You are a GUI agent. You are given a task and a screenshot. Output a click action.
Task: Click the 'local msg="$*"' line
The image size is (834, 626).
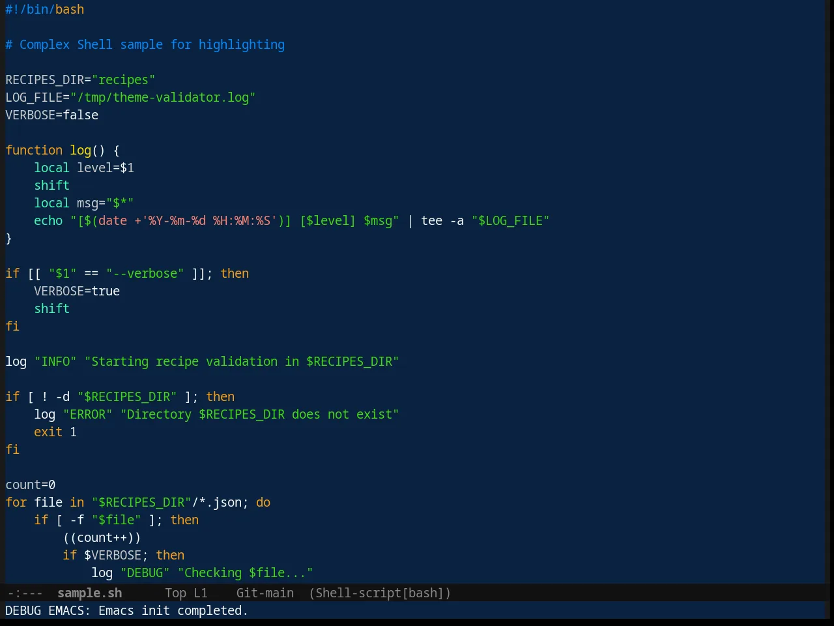(84, 203)
